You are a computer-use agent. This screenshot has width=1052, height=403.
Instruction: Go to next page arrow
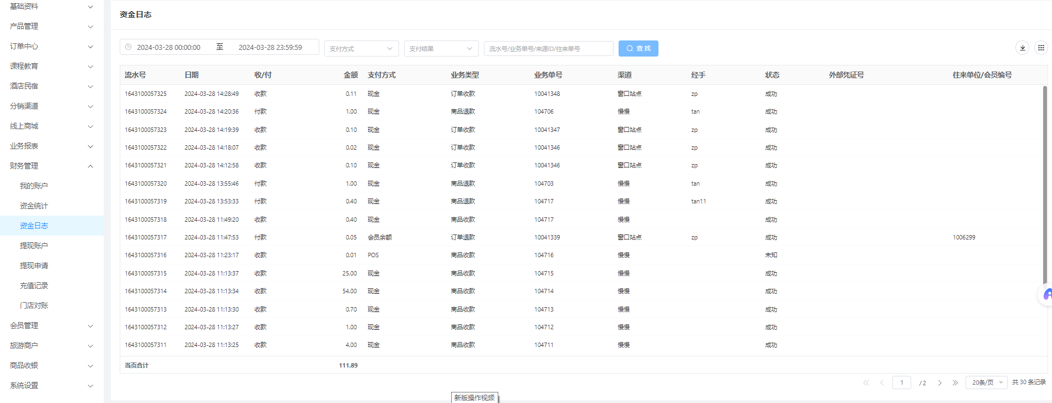[939, 382]
